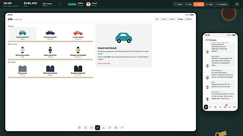Click the $186,400 cash amount
Screen dimensions: 243x136
30,3
